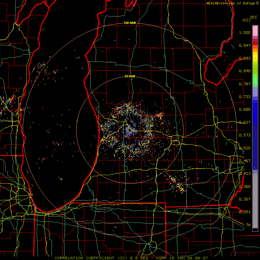260x260 pixels.
Task: Click the 0.733 color scale value
Action: tap(245, 97)
